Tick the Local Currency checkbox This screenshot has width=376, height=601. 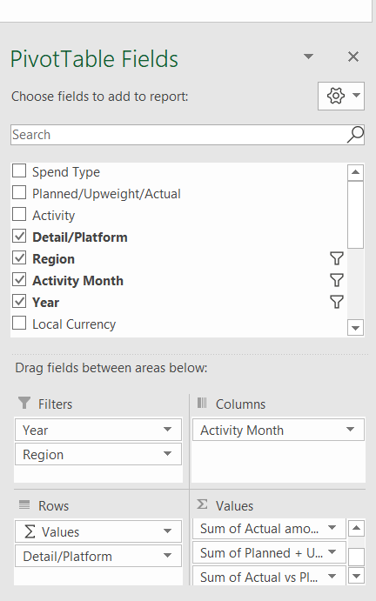[x=19, y=324]
